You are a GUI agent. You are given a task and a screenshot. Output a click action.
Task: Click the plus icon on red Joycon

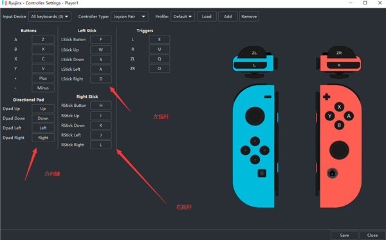[x=326, y=97]
